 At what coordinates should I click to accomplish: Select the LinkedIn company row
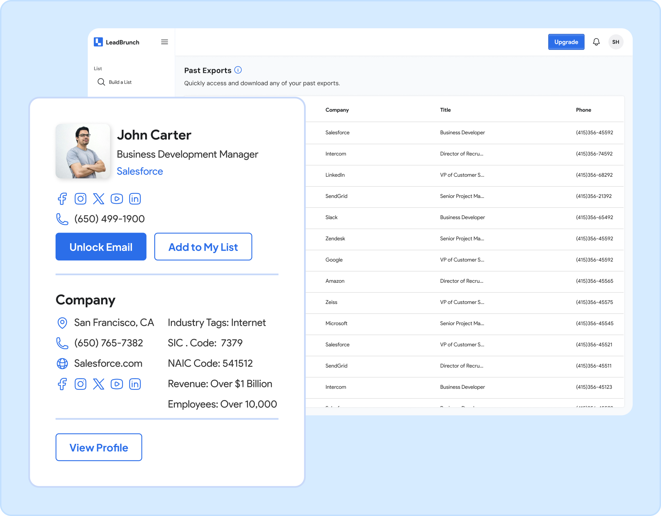point(465,175)
